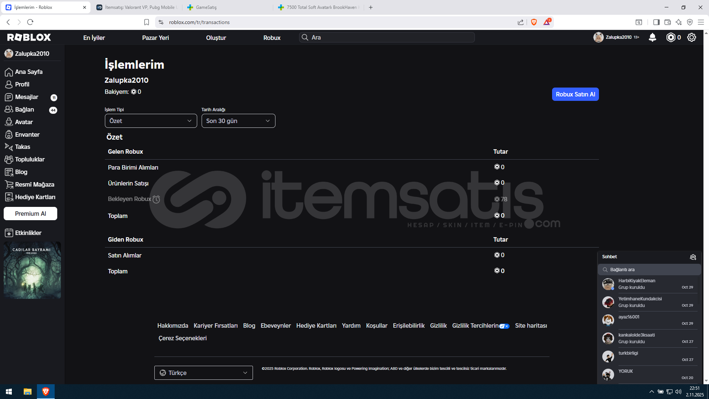Image resolution: width=709 pixels, height=399 pixels.
Task: Open the chat group creation icon
Action: (693, 257)
